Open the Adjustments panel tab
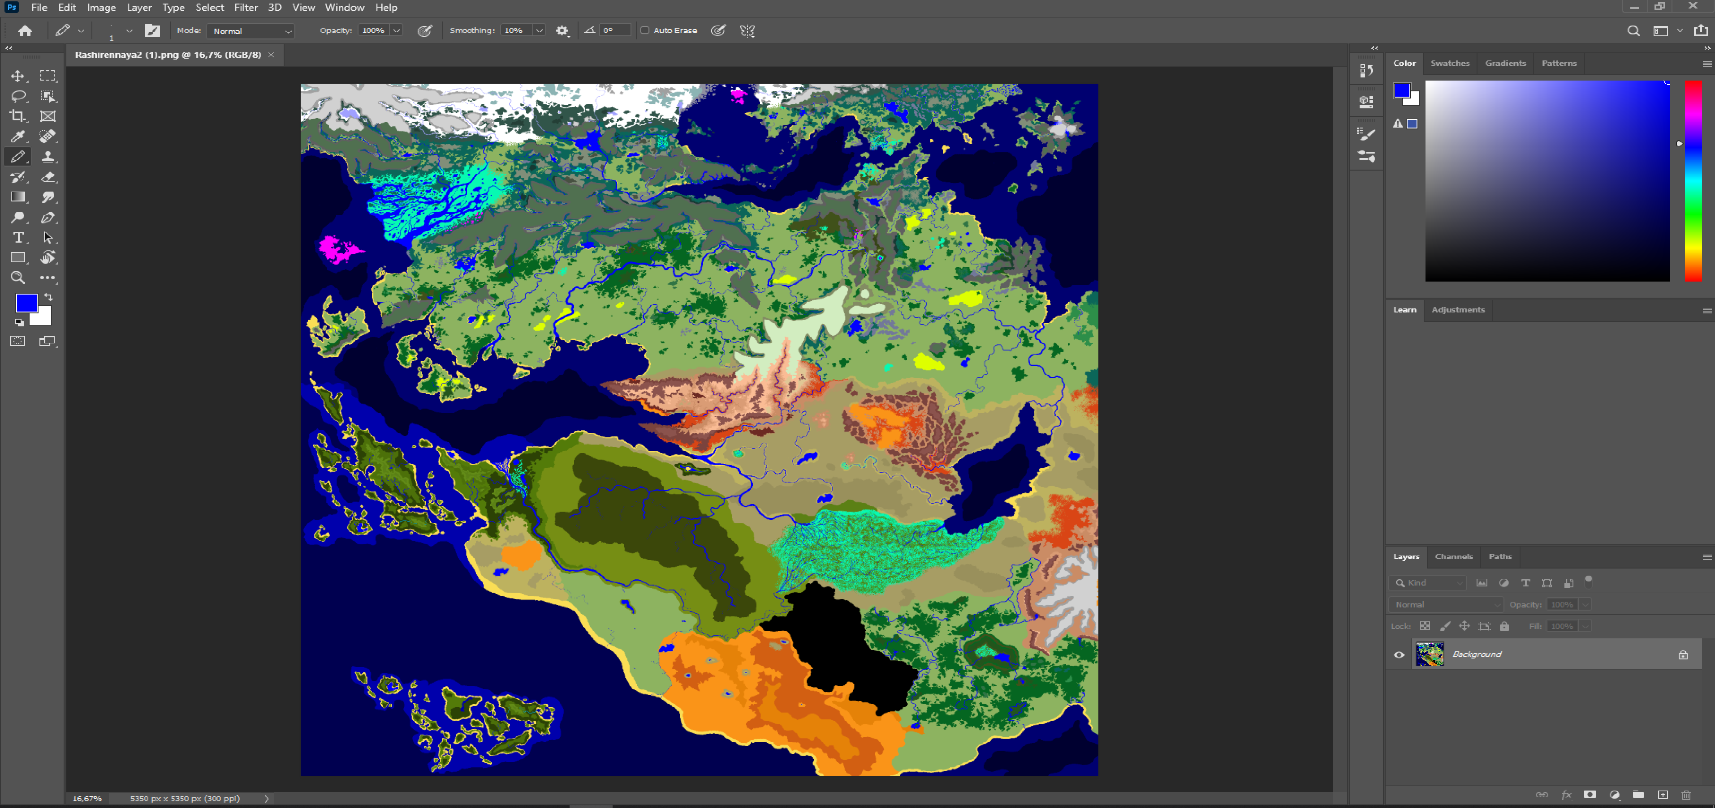 (x=1457, y=310)
